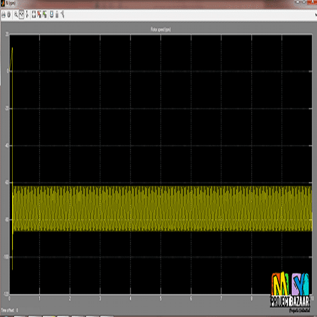
Task: Autoscale the plot with binoculars icon
Action: pos(34,15)
